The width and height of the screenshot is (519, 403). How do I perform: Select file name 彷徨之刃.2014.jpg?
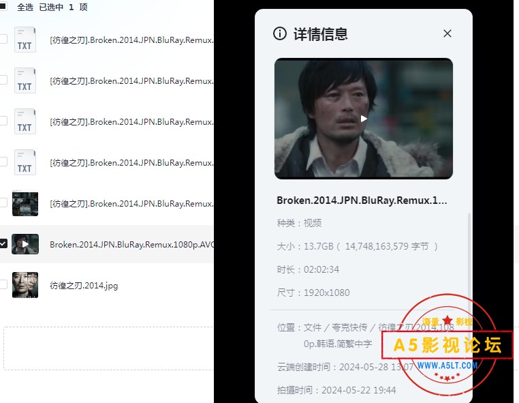pyautogui.click(x=84, y=285)
